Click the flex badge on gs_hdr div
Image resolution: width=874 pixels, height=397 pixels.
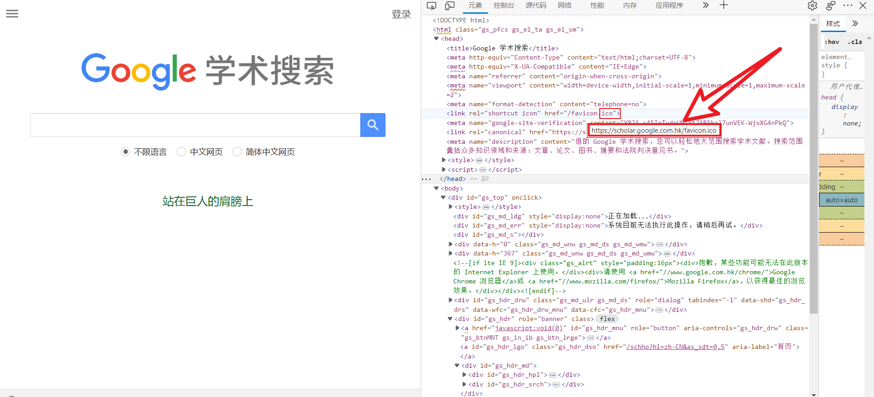click(607, 319)
